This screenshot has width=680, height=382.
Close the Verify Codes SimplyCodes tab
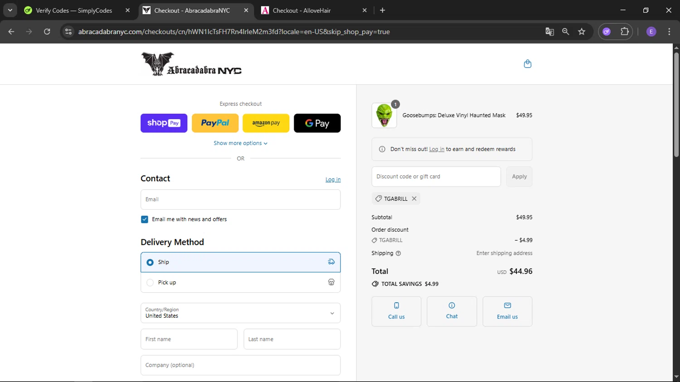click(x=127, y=10)
